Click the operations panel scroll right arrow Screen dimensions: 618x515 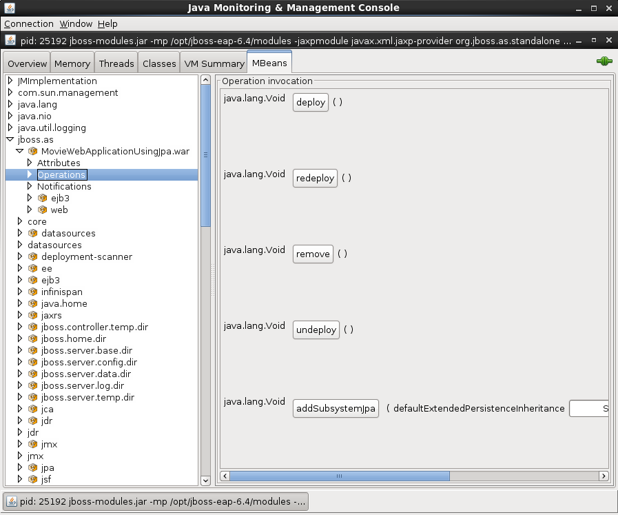click(x=604, y=476)
